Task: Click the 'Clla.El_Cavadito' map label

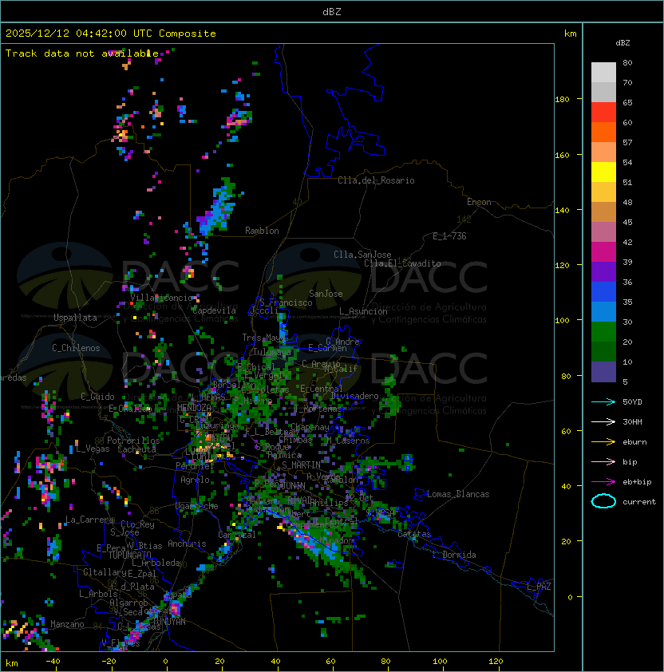Action: pos(402,263)
